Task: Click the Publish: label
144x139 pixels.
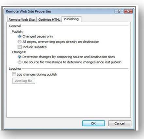Action: tap(18, 31)
